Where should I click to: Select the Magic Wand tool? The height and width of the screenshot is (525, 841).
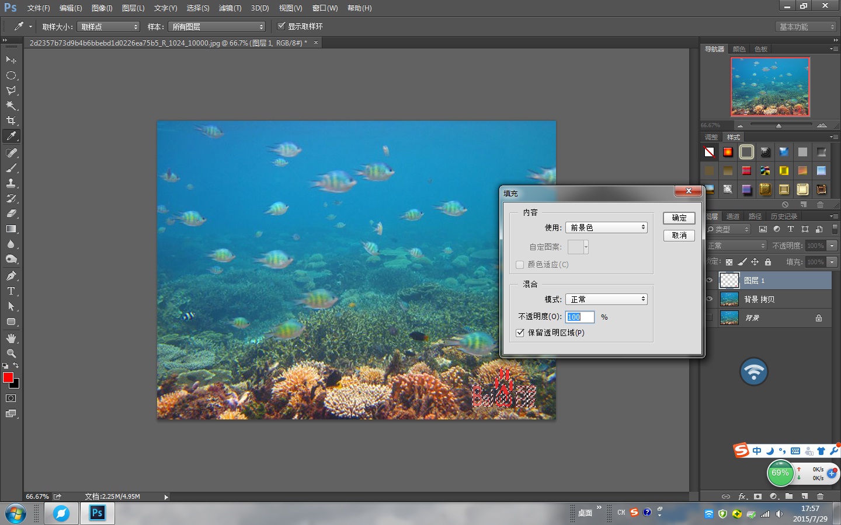[x=11, y=106]
